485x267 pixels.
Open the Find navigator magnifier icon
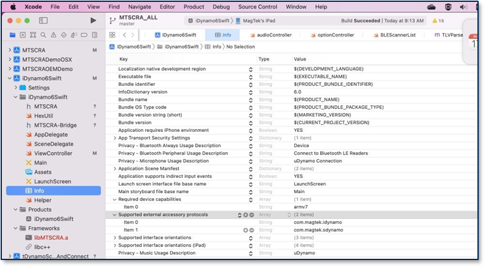[x=44, y=35]
